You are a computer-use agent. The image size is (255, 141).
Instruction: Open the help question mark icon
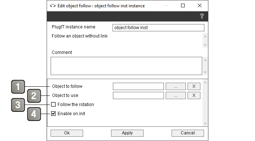[202, 16]
